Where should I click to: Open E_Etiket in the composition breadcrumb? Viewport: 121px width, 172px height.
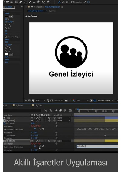click(52, 11)
